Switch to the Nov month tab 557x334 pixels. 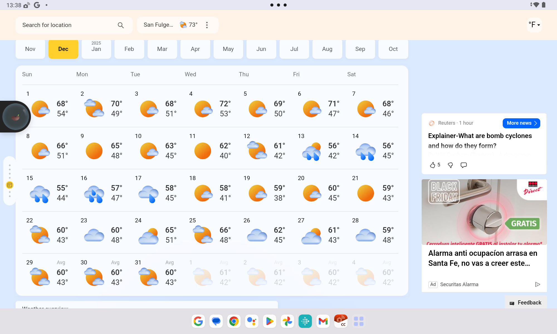pyautogui.click(x=30, y=49)
